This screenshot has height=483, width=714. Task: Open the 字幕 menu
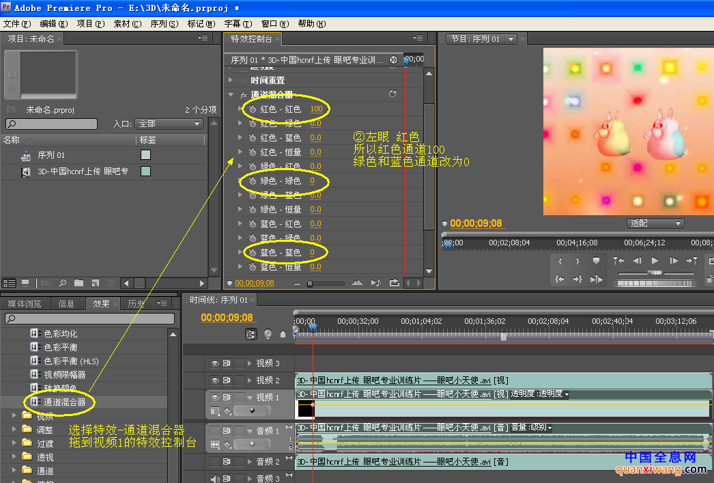point(238,24)
